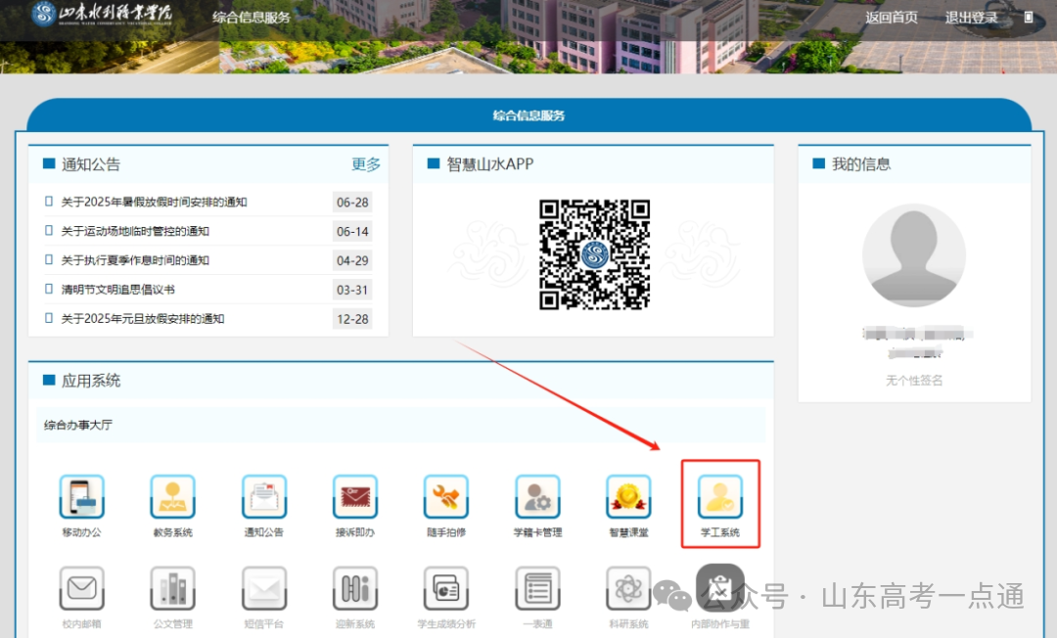
Task: Open 更多 to see more notices
Action: coord(366,164)
